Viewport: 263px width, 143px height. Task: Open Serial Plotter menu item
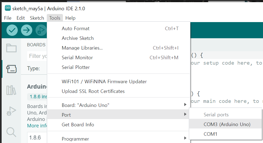[119, 67]
